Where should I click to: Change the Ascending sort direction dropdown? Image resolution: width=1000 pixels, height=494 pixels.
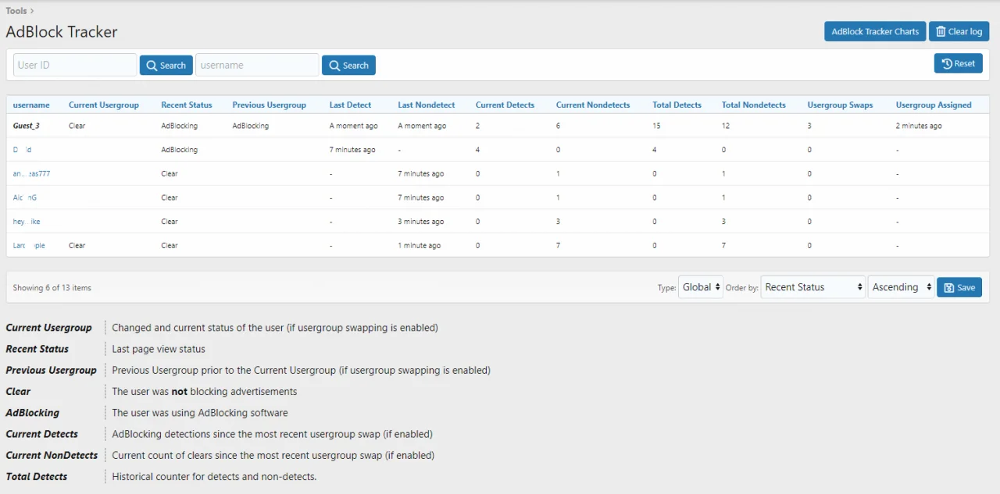pyautogui.click(x=901, y=287)
